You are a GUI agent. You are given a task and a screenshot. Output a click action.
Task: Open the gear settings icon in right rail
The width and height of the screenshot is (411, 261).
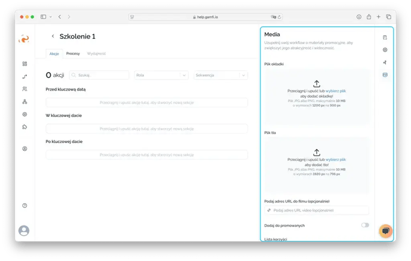tap(385, 50)
